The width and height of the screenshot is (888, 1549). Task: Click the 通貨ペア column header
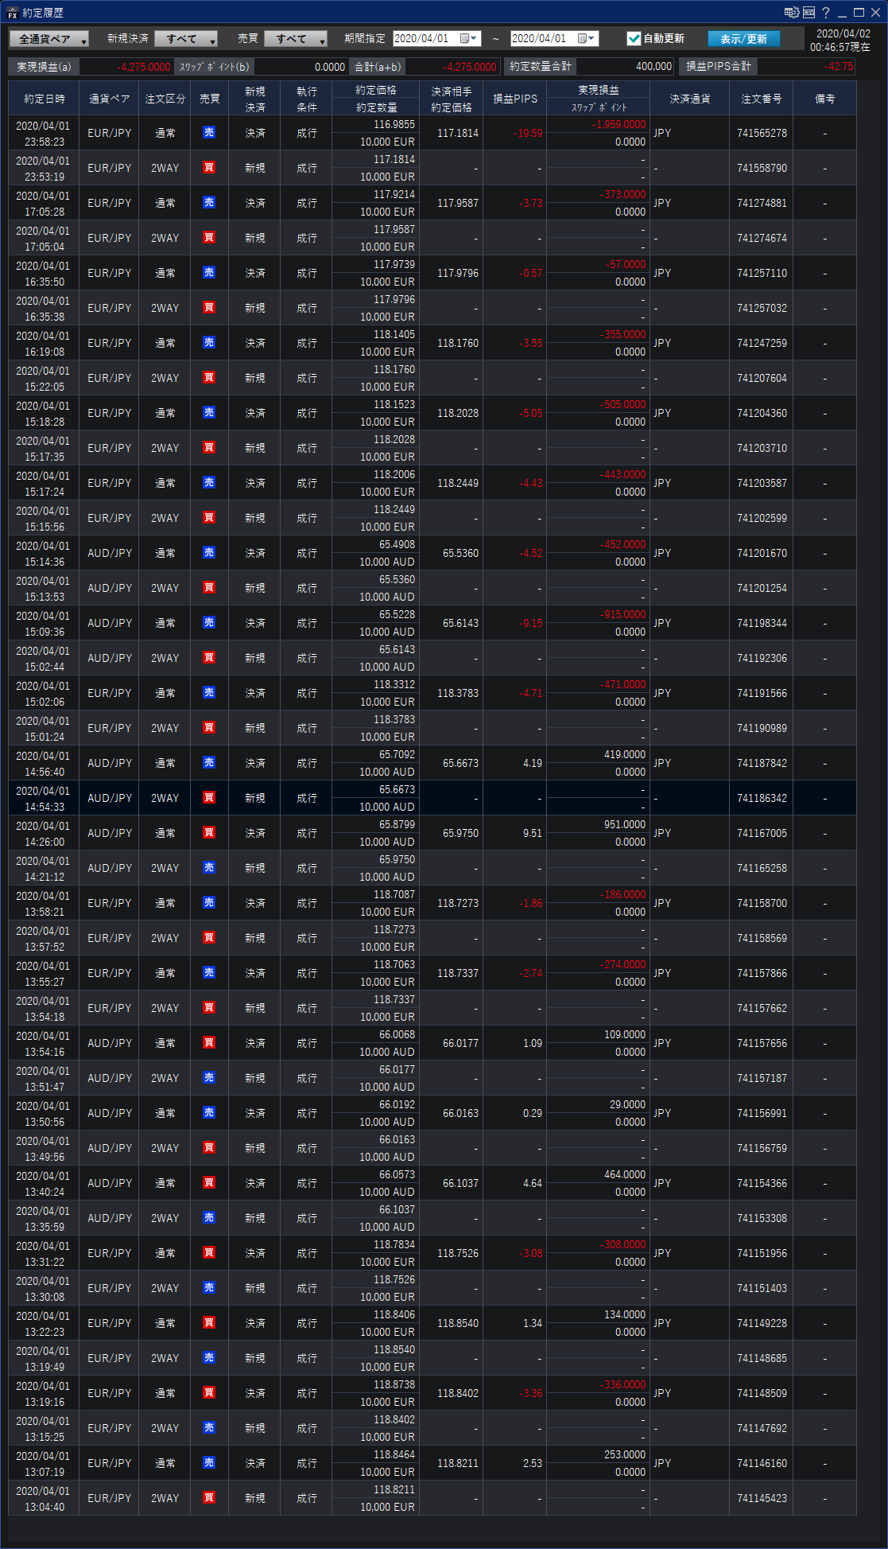click(x=110, y=99)
